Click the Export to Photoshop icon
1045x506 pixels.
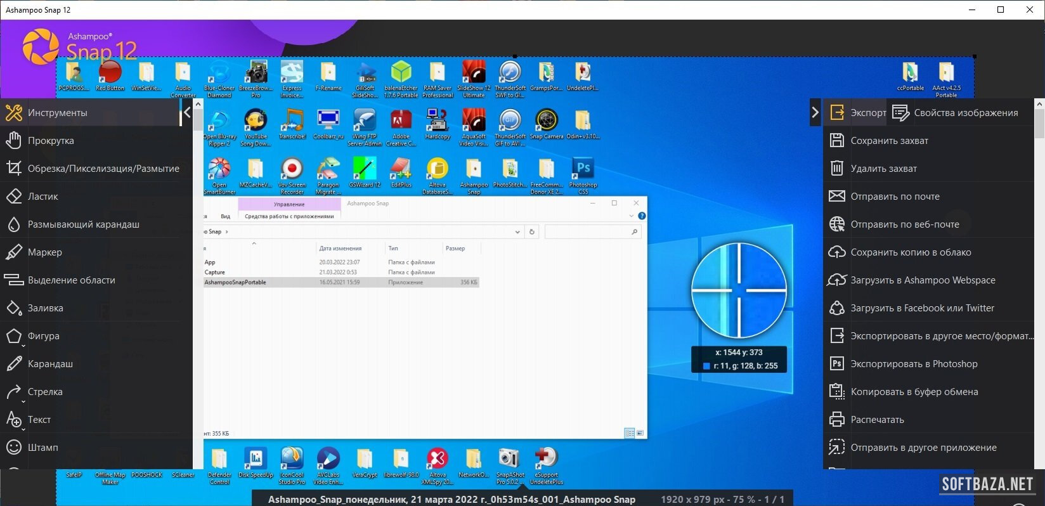point(837,364)
